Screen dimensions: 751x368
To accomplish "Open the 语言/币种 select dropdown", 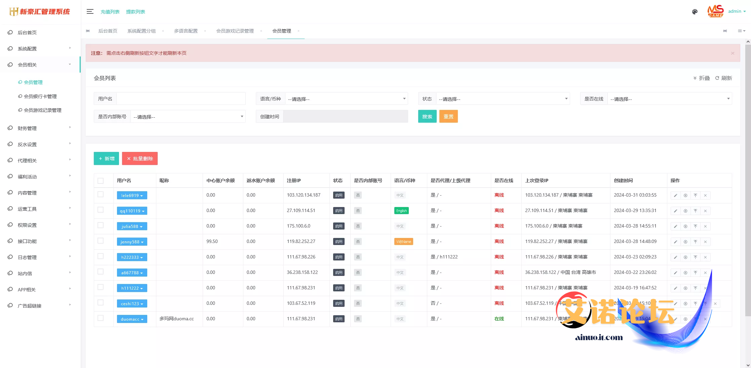I will click(x=346, y=99).
